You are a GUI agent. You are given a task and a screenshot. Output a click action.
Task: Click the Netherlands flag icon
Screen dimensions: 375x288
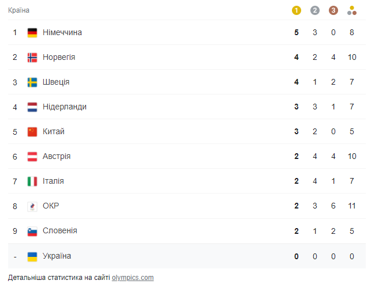click(32, 107)
